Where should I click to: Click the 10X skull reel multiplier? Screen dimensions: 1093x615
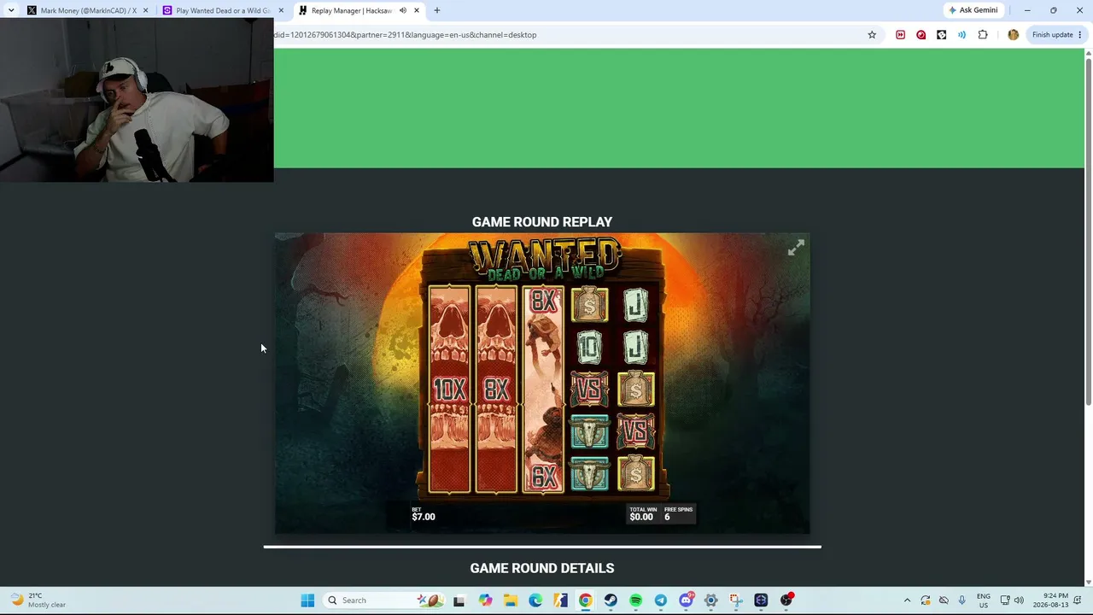449,390
